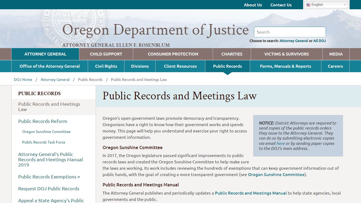Go to Attorney General breadcrumb
Image resolution: width=361 pixels, height=203 pixels.
[55, 80]
